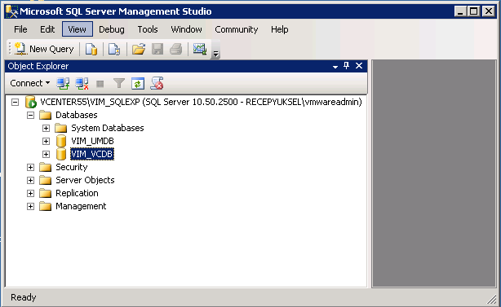
Task: Select the VIM_VCDB database
Action: pos(92,154)
